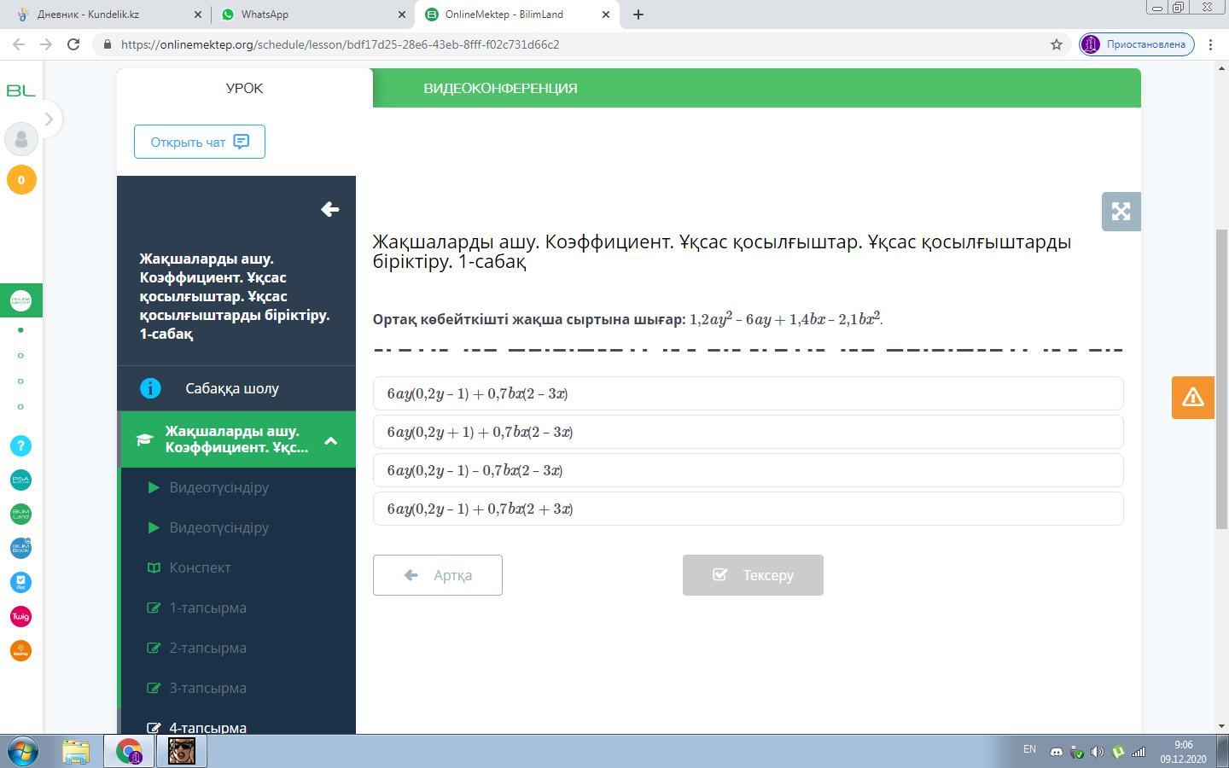Open the Twig sidebar icon

[21, 616]
